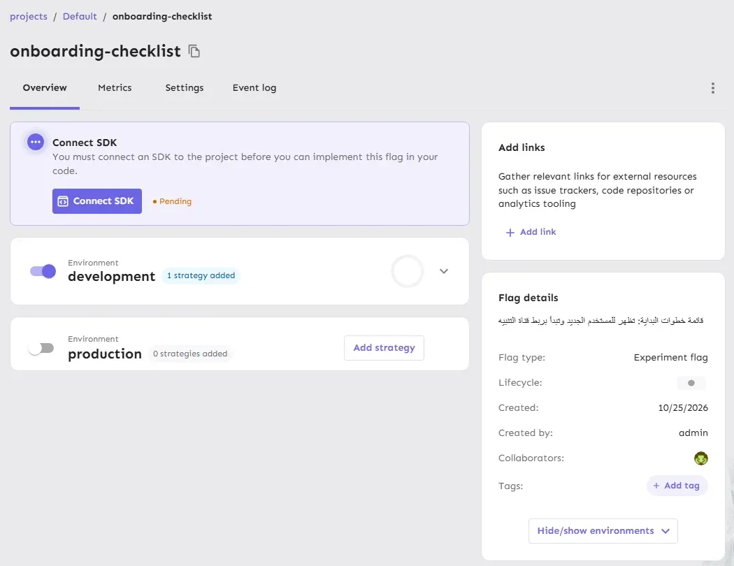
Task: Click the Arabic flag description text
Action: [600, 321]
